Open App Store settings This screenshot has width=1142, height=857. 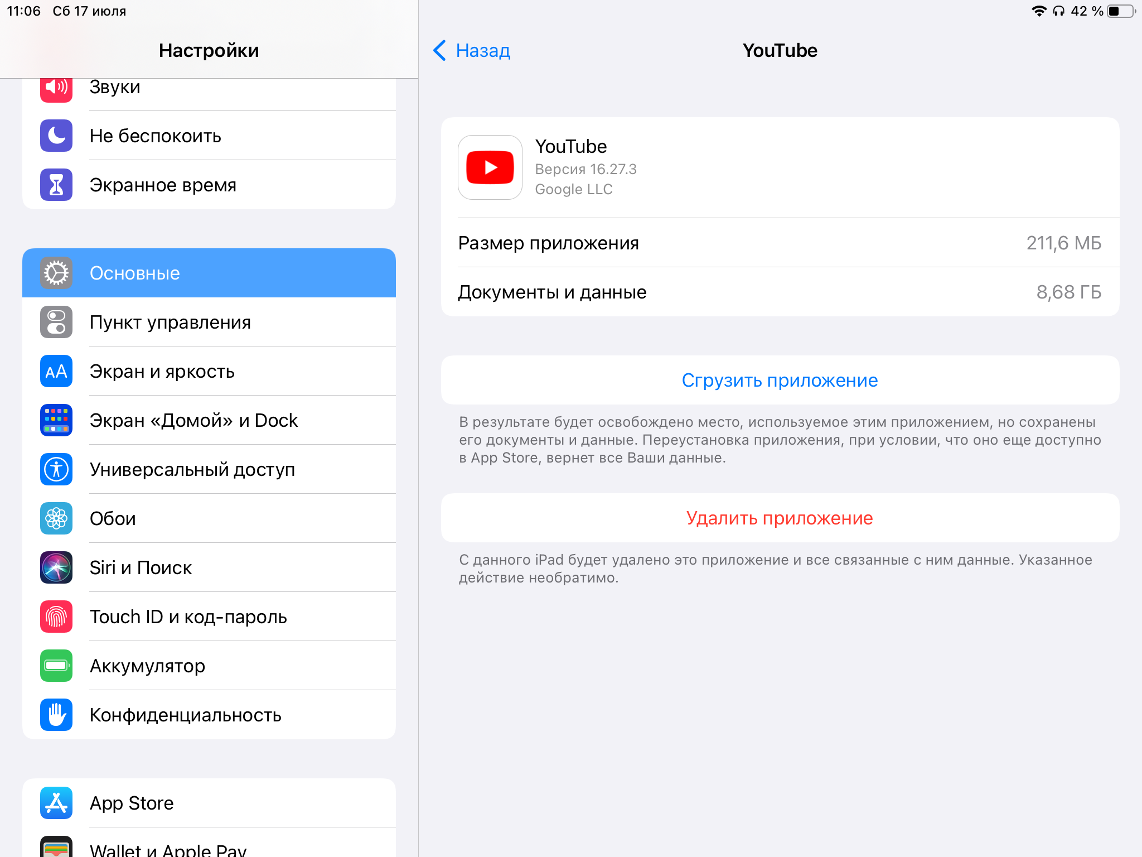209,803
